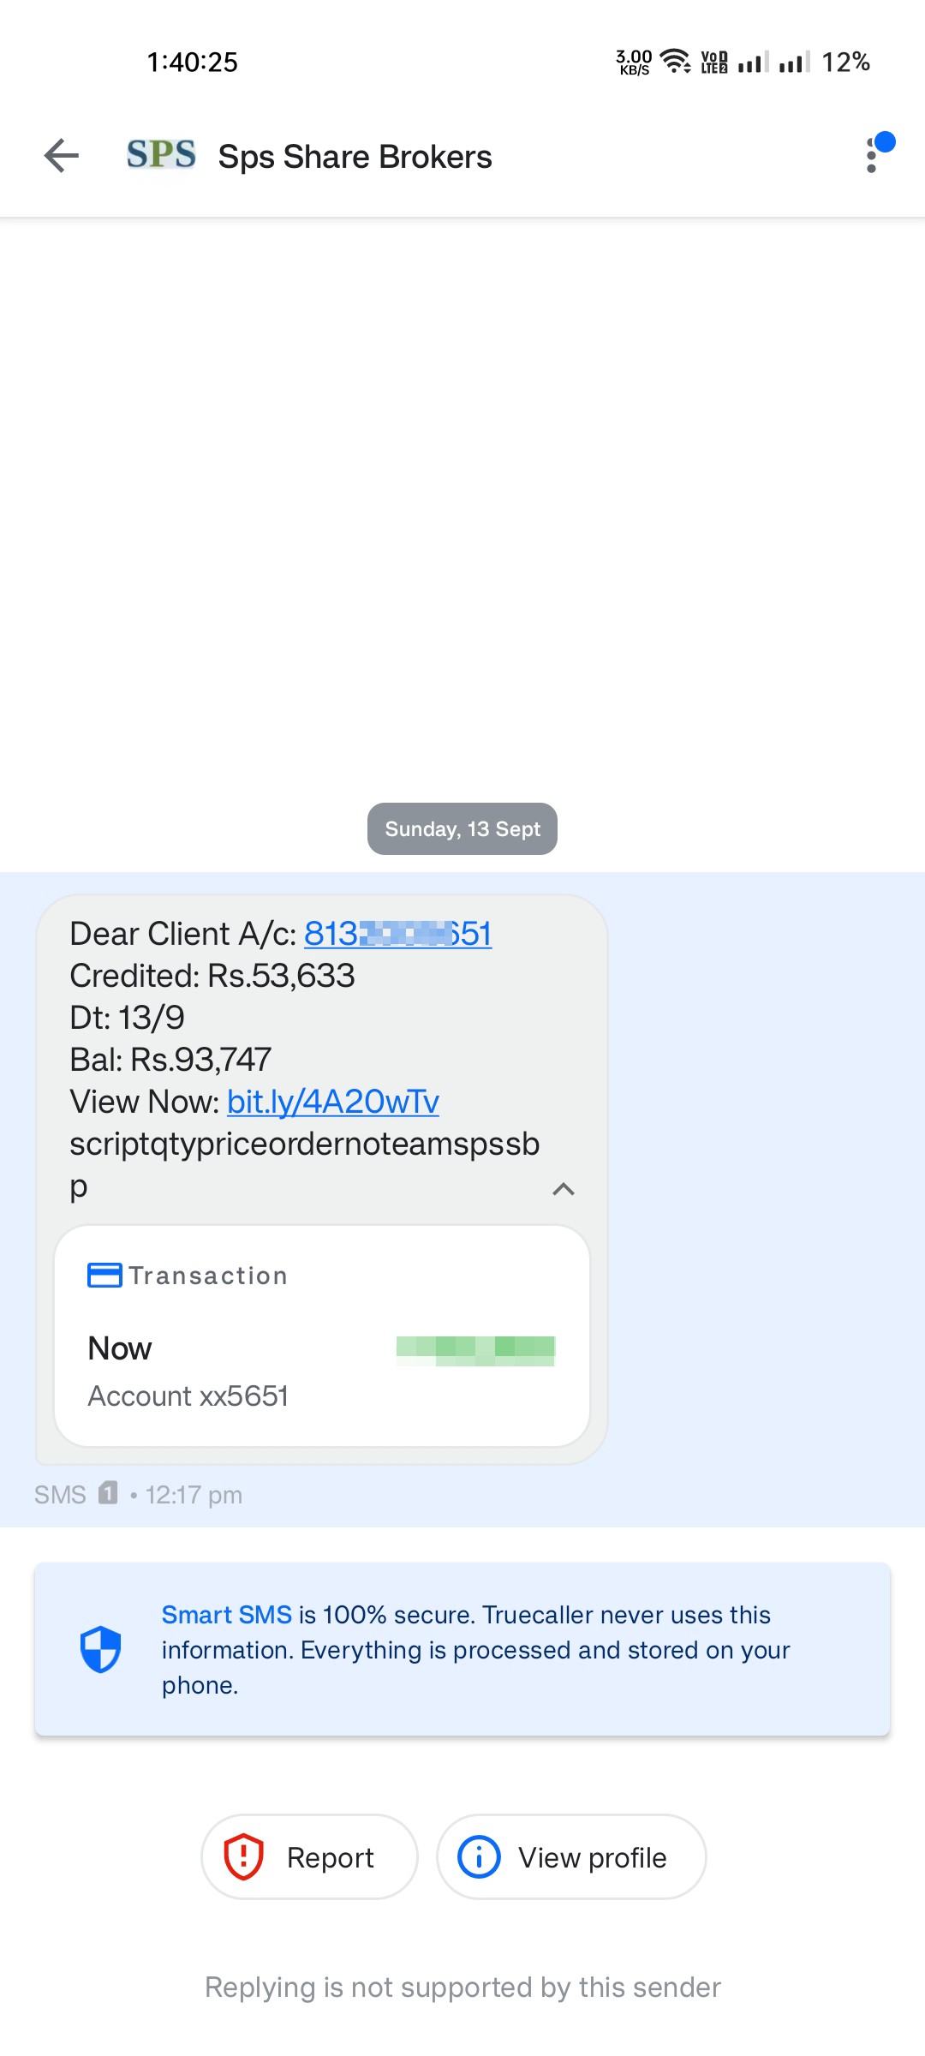Tap the blue info icon on View profile
Image resolution: width=925 pixels, height=2056 pixels.
pyautogui.click(x=479, y=1857)
